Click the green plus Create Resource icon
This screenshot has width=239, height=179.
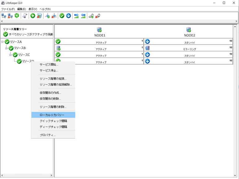(33, 16)
